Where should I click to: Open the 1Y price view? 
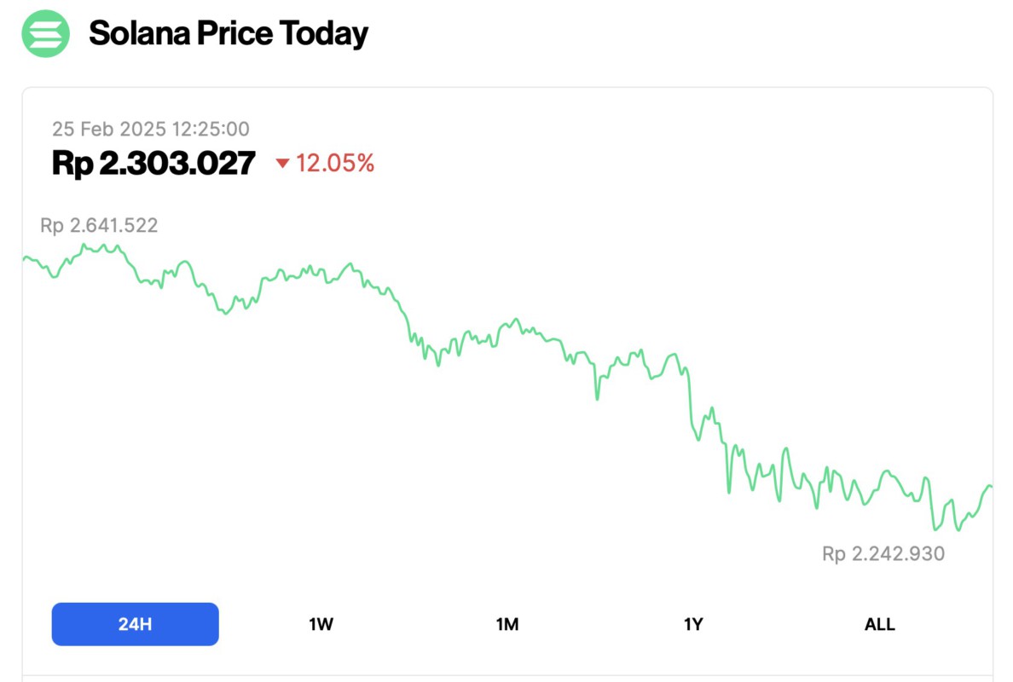coord(693,624)
